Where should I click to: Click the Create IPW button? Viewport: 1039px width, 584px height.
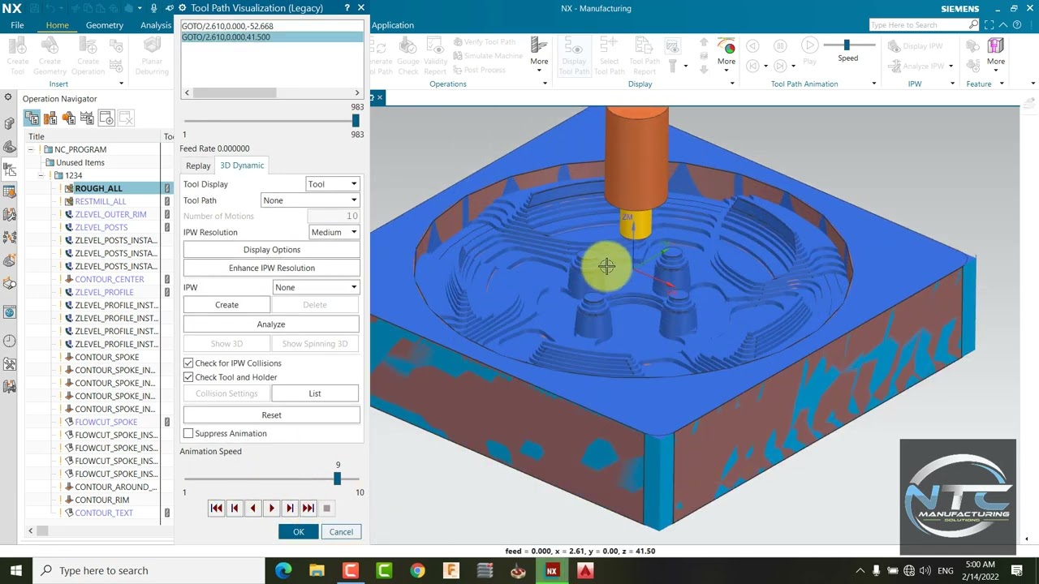pyautogui.click(x=226, y=305)
